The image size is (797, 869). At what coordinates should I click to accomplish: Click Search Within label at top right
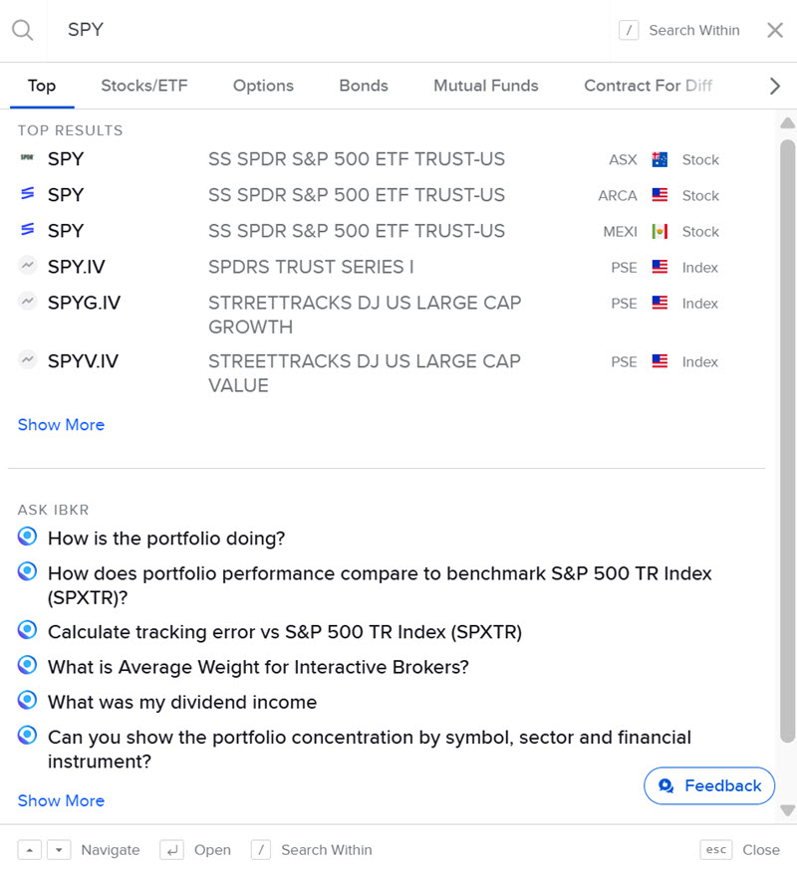693,30
